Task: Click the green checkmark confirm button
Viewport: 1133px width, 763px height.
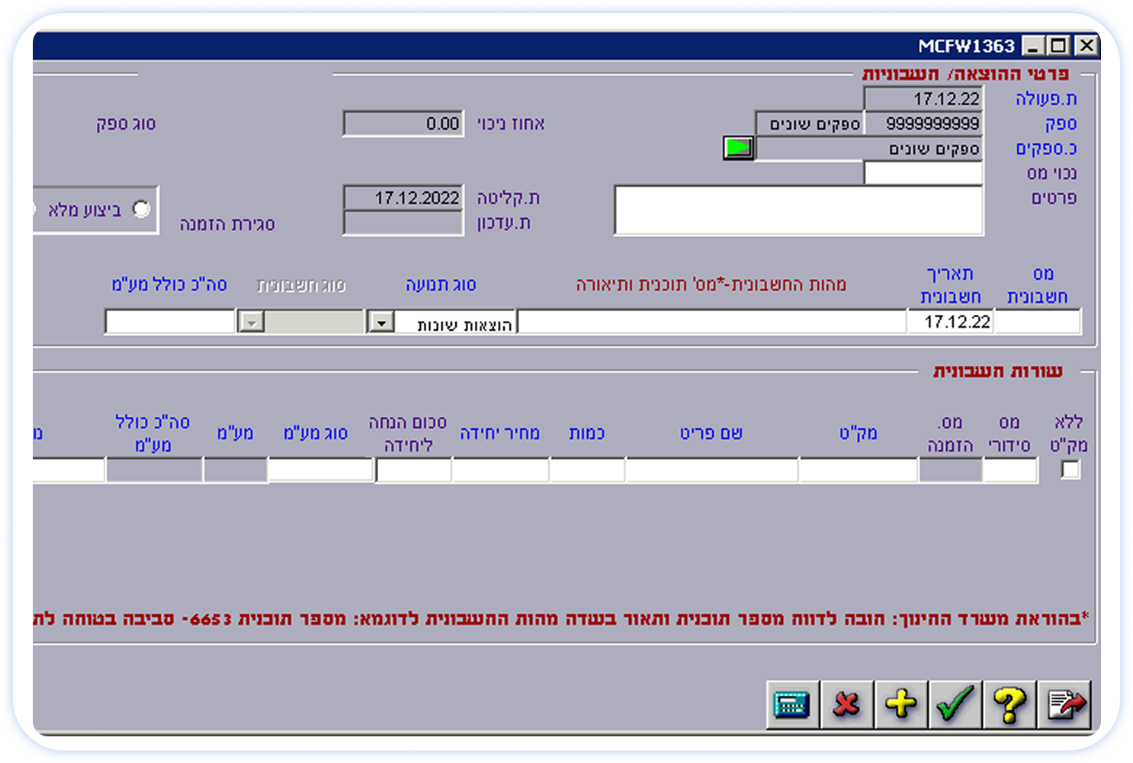Action: [955, 704]
